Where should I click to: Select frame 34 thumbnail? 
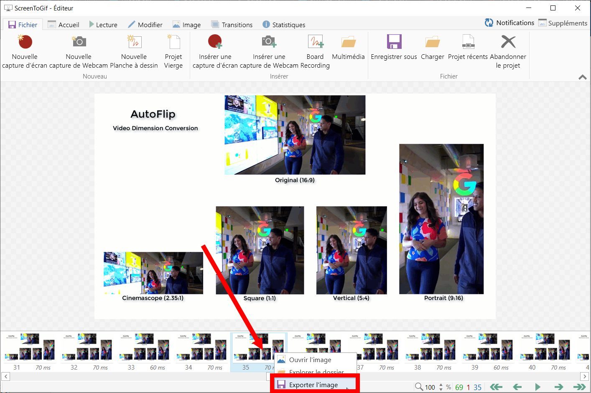tap(201, 352)
